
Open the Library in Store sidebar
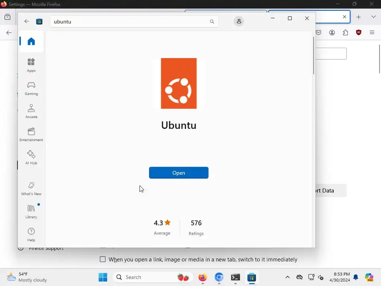(31, 212)
